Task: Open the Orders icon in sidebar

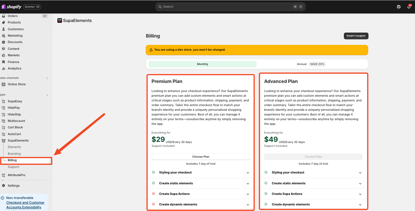Action: point(4,16)
